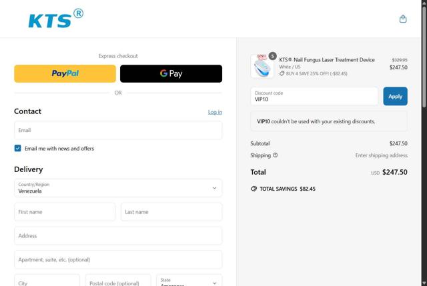Click the Apartment, suite, etc. field
Image resolution: width=427 pixels, height=286 pixels.
coord(118,259)
